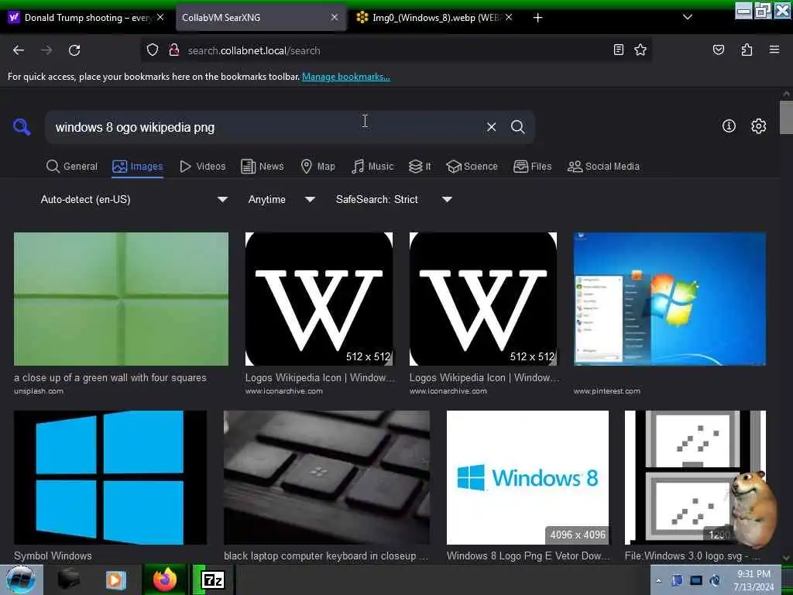Click the unsplash.com source text

coord(39,391)
